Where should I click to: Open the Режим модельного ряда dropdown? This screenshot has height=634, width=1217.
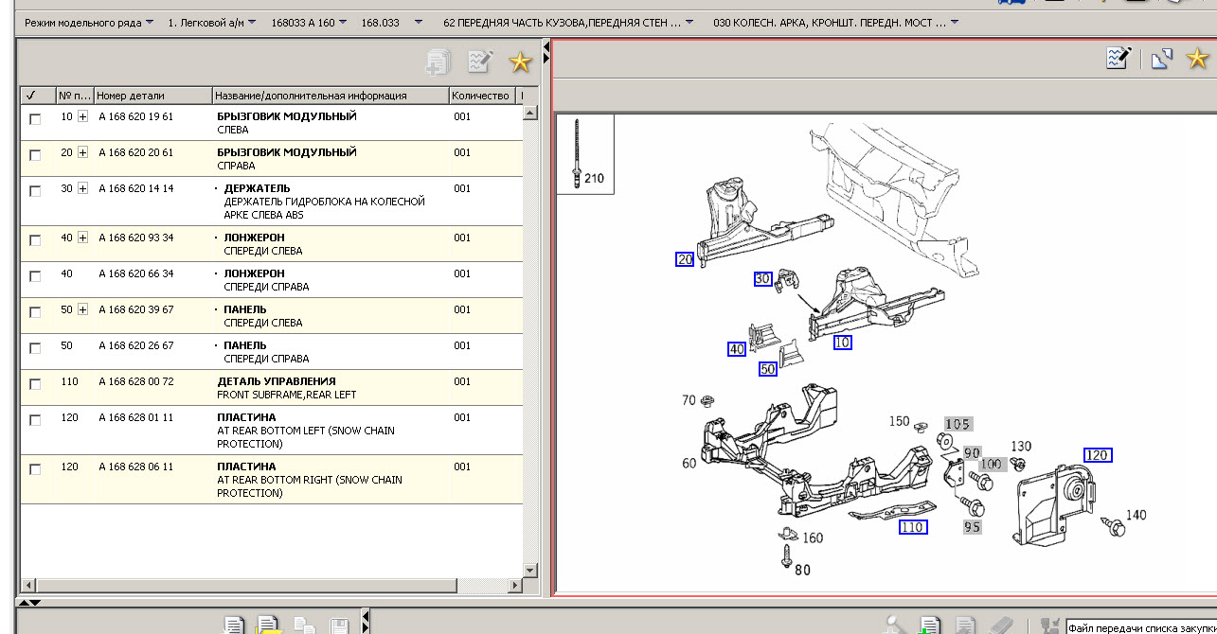89,21
